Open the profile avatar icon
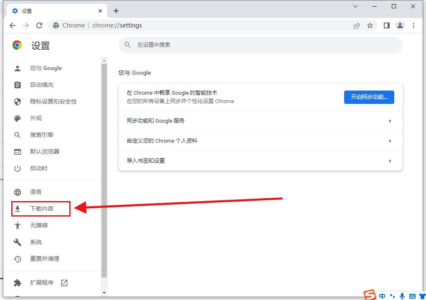Image resolution: width=426 pixels, height=300 pixels. pyautogui.click(x=400, y=25)
